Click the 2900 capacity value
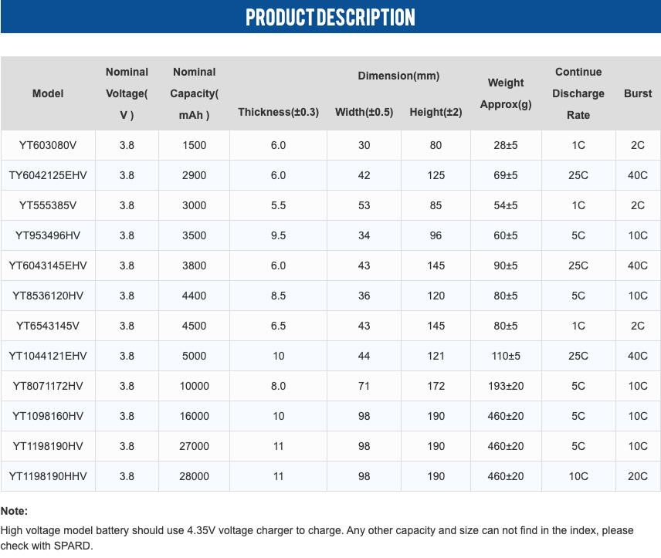 point(195,175)
